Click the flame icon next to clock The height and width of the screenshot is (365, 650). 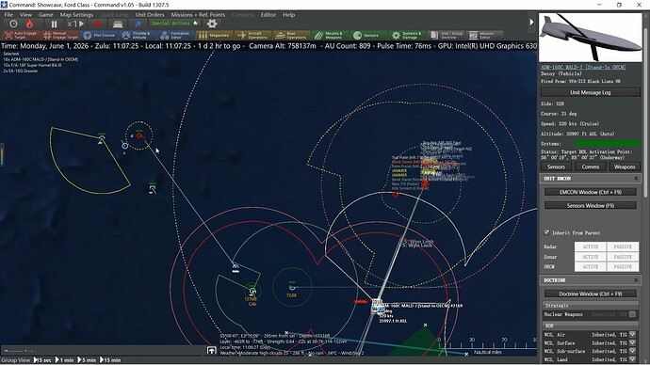[x=29, y=24]
